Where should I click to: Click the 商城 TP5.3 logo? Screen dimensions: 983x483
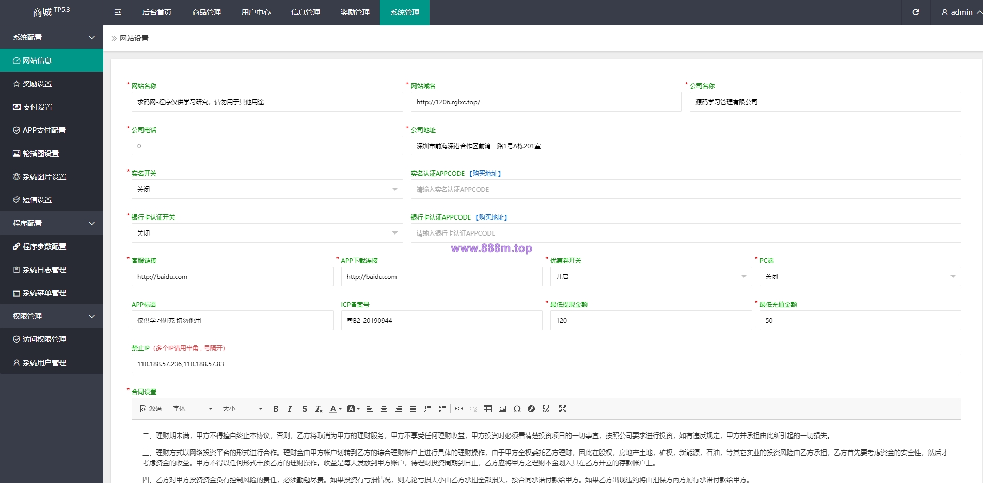point(51,11)
